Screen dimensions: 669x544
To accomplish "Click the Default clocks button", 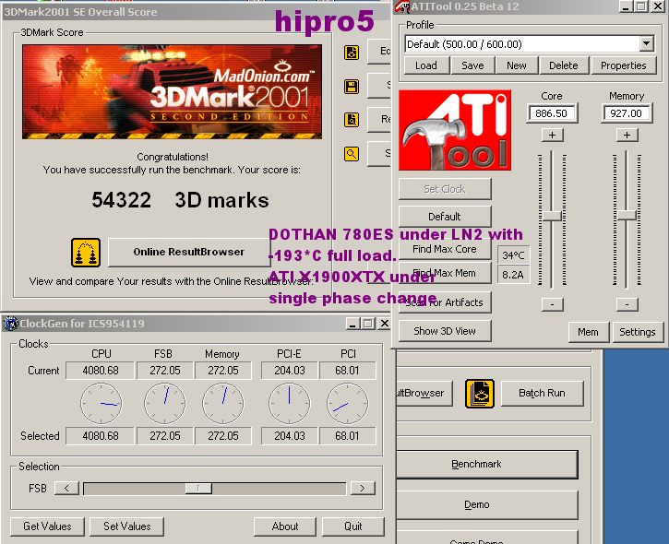I will (x=445, y=217).
